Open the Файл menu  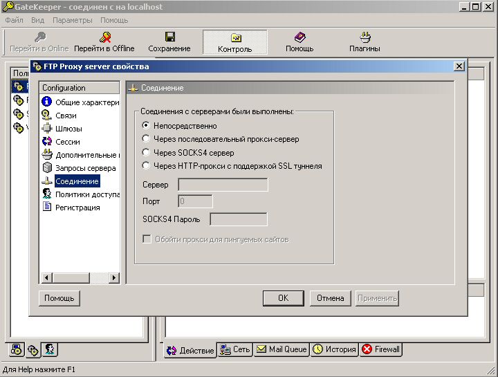click(14, 20)
